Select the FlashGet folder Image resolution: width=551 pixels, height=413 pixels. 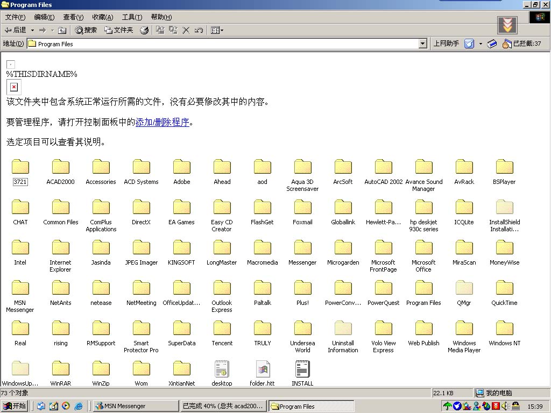coord(262,212)
